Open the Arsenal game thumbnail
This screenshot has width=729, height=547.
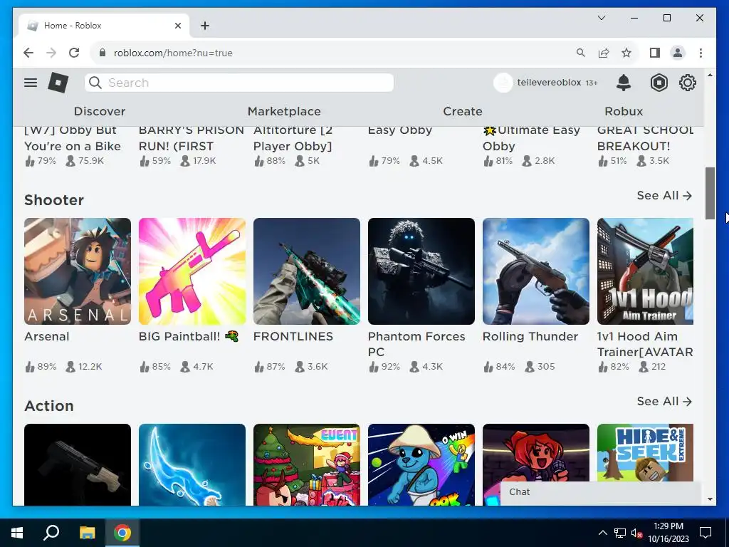click(78, 271)
